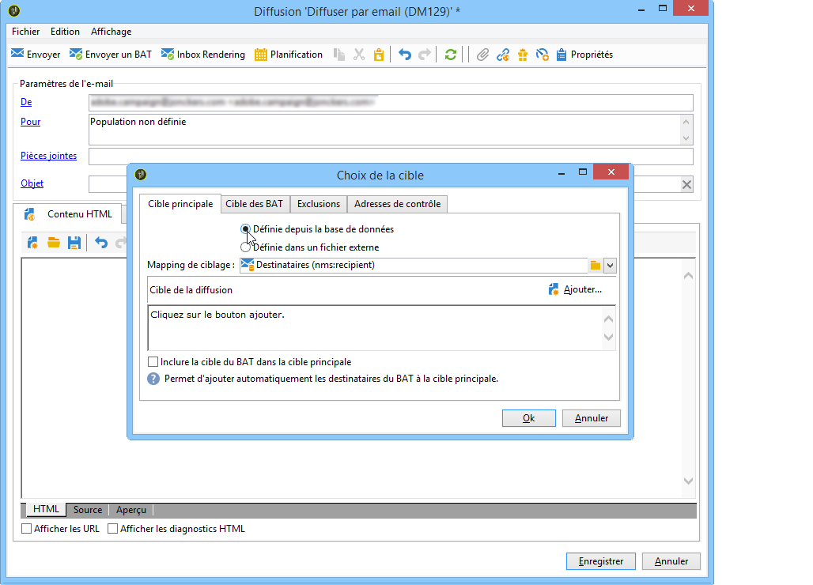Click the link chain icon in toolbar
Screen dimensions: 813x585
(x=502, y=55)
